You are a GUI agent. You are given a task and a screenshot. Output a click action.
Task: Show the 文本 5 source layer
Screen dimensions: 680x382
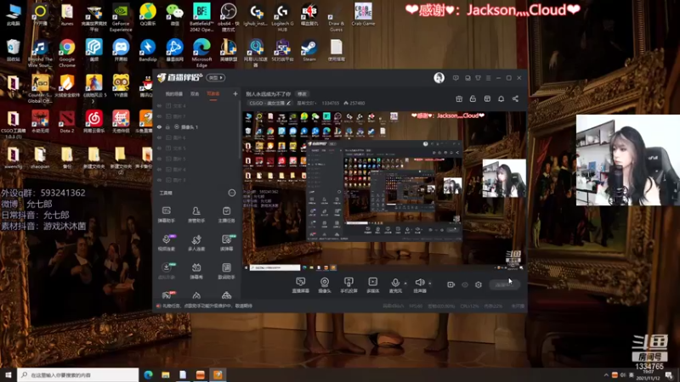click(x=159, y=148)
